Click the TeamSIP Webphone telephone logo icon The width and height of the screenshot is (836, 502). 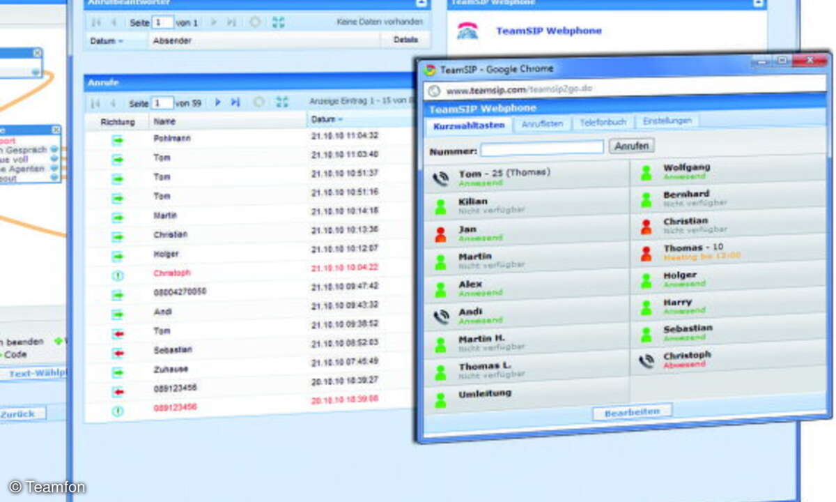coord(467,31)
